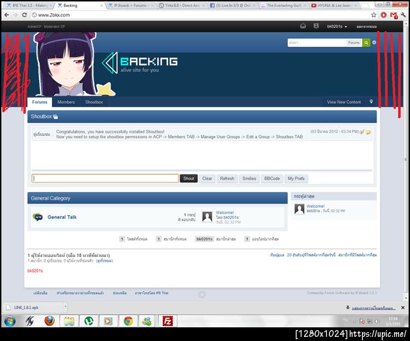
Task: Click the Backing site logo
Action: pos(139,63)
